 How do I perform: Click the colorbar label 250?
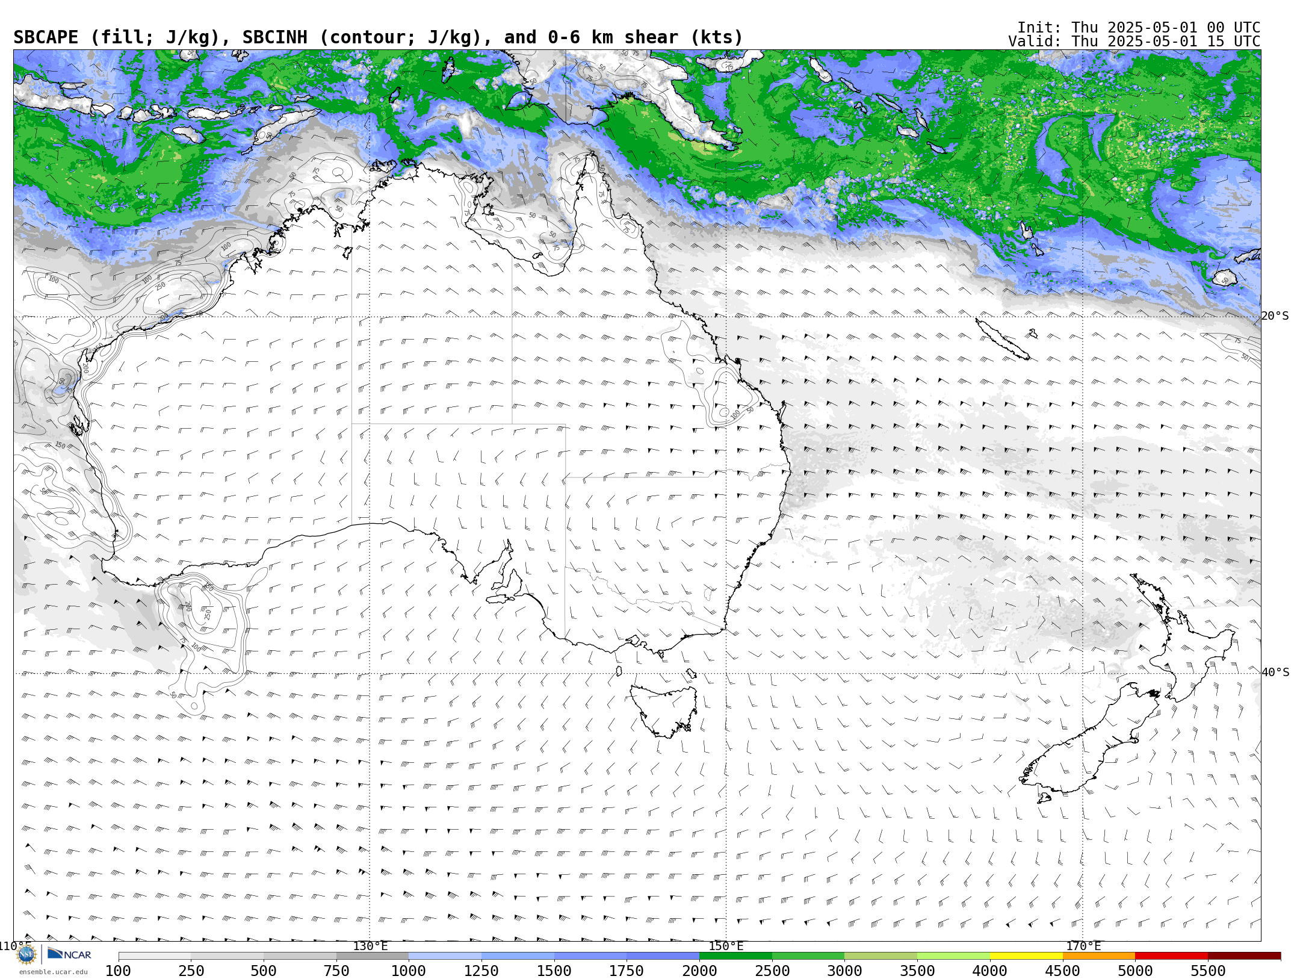coord(191,971)
